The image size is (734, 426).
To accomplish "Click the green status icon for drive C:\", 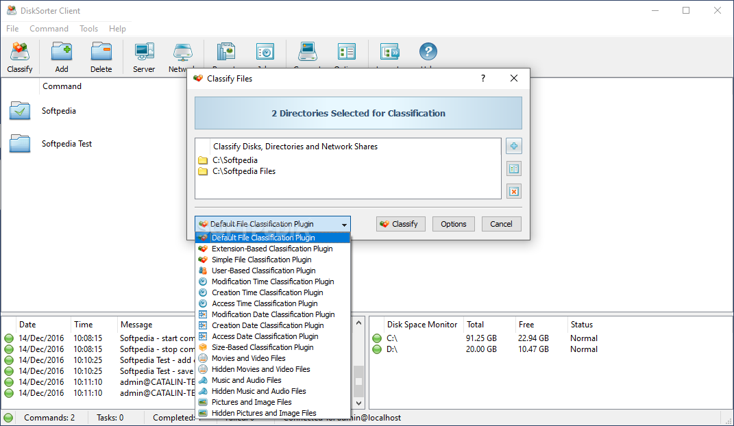I will (x=377, y=338).
